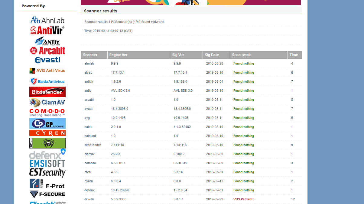
Task: Click 'AVL SDK 3.0' engine version for antiy
Action: [120, 91]
